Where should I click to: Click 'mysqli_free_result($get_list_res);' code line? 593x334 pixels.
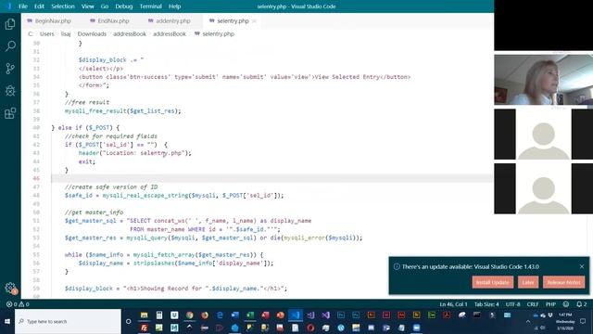pyautogui.click(x=123, y=111)
